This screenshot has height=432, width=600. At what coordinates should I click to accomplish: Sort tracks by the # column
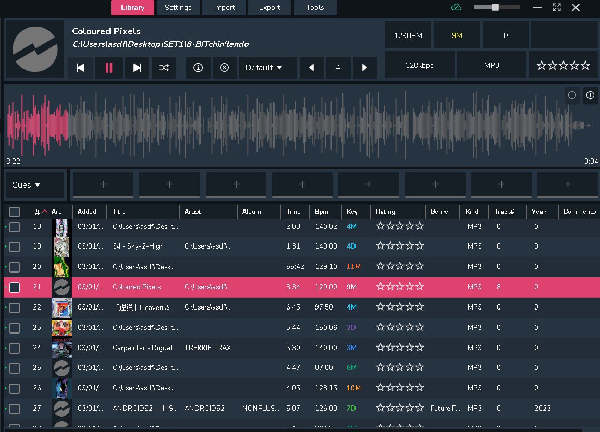point(38,212)
